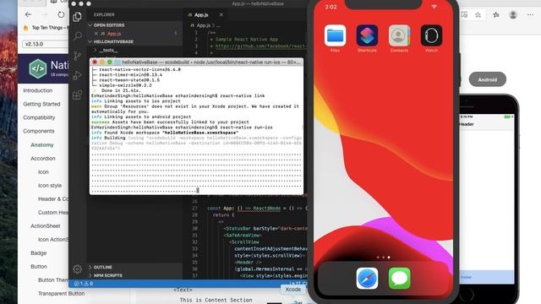The width and height of the screenshot is (541, 304).
Task: Open Run and Debug view
Action: tap(77, 75)
